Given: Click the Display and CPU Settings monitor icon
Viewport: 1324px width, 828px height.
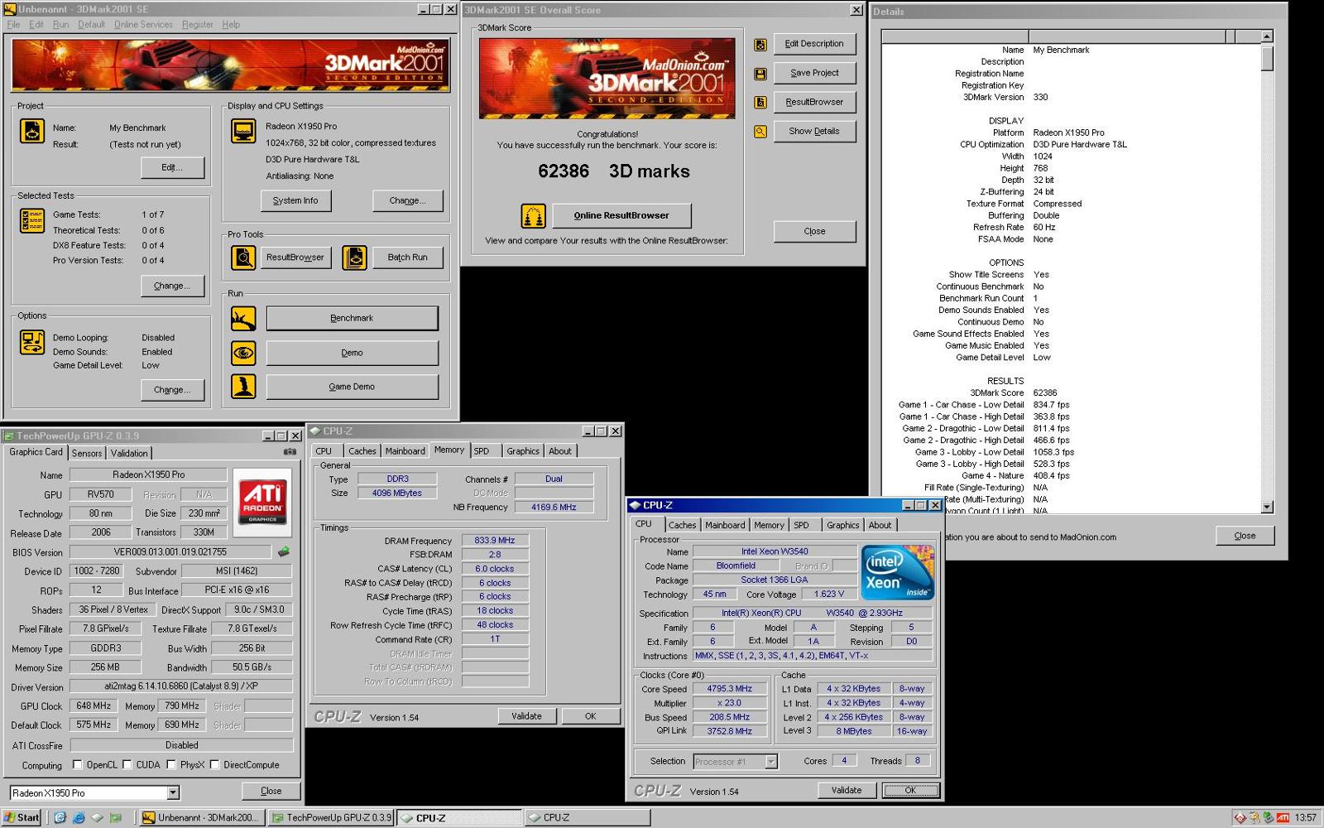Looking at the screenshot, I should [x=243, y=131].
